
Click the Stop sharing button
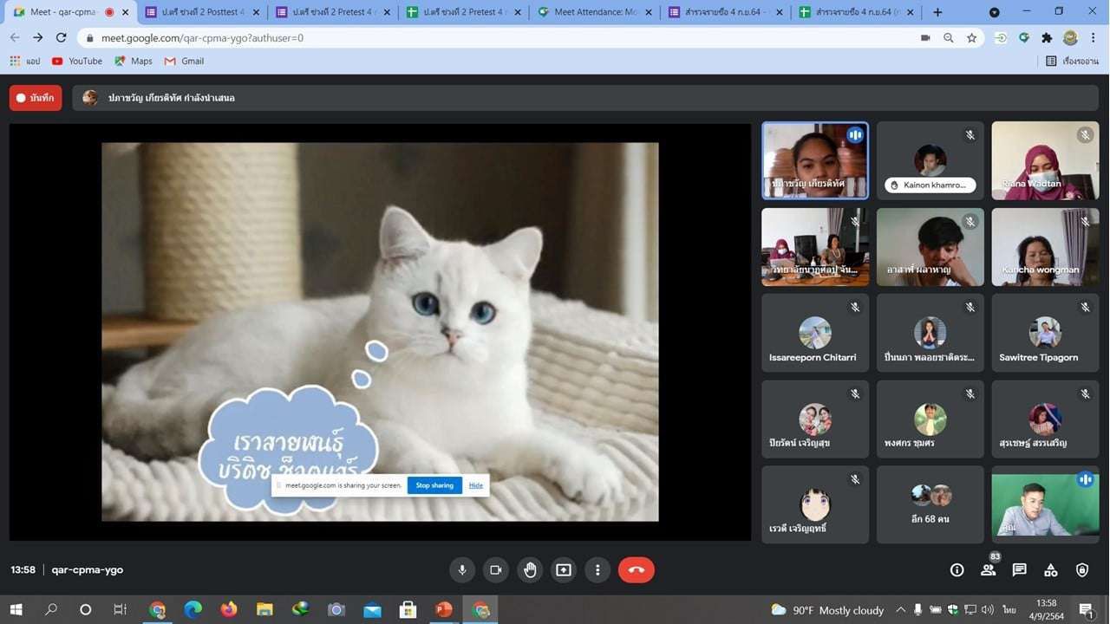(434, 485)
